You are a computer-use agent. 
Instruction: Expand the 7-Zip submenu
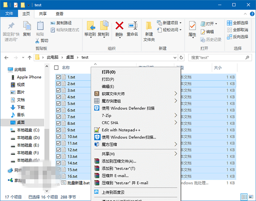(x=175, y=115)
